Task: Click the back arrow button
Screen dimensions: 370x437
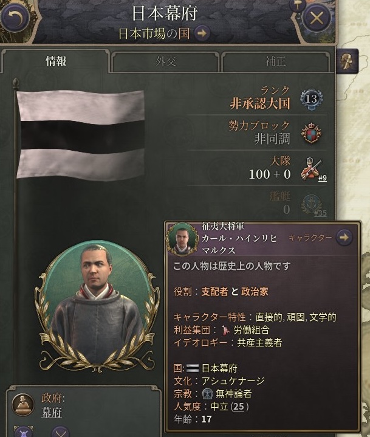Action: tap(15, 18)
